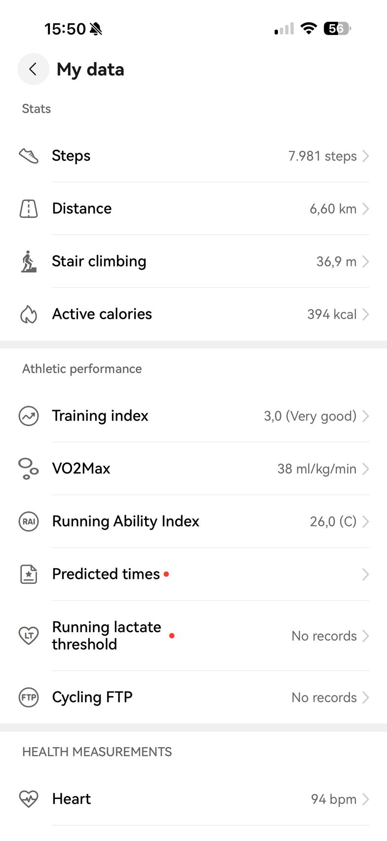
Task: Open the 38 ml/kg/min VO2Max value
Action: click(x=316, y=469)
